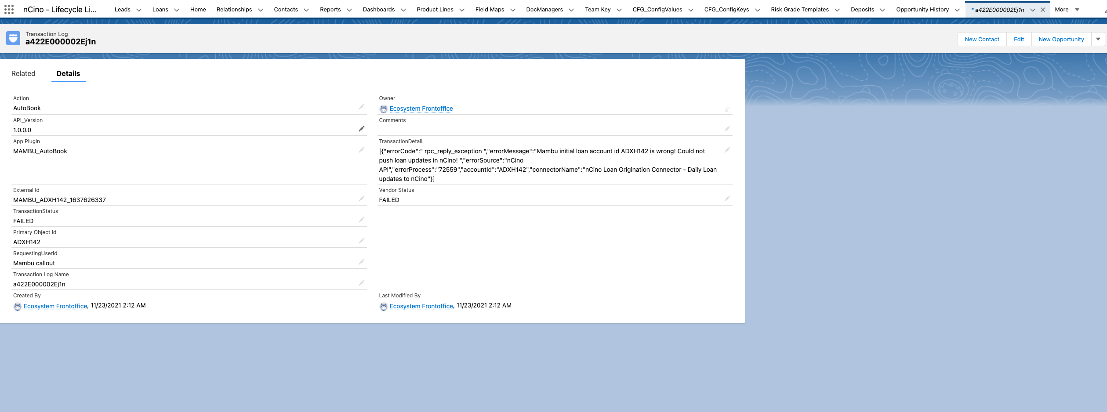The height and width of the screenshot is (412, 1107).
Task: Click the pencil icon for External Id
Action: pyautogui.click(x=362, y=198)
